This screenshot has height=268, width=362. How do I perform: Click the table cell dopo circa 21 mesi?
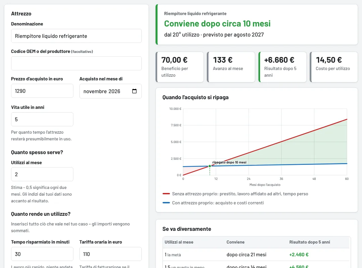[246, 255]
